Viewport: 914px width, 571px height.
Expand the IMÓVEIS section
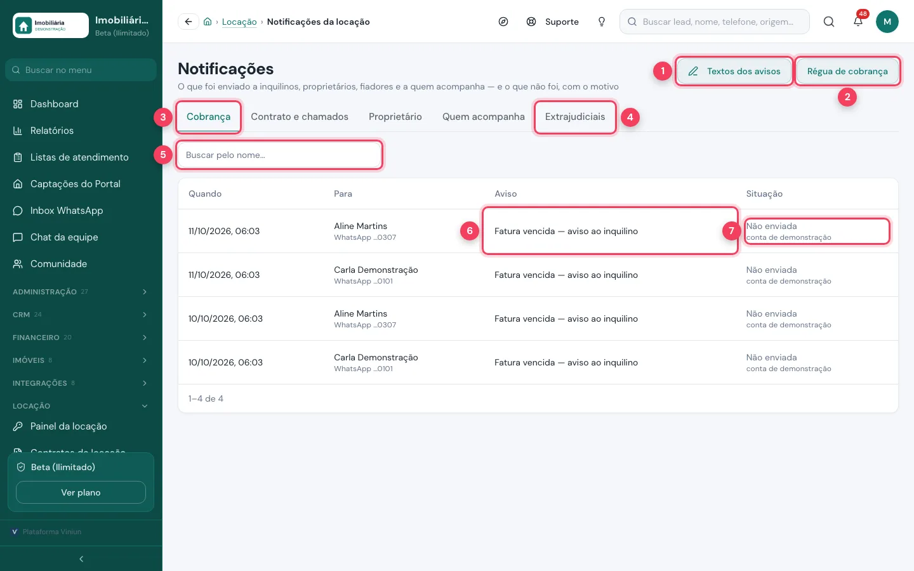click(x=81, y=360)
